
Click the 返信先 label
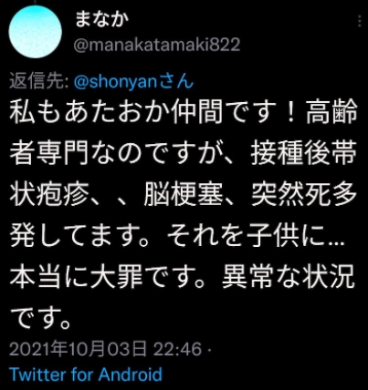pyautogui.click(x=39, y=82)
